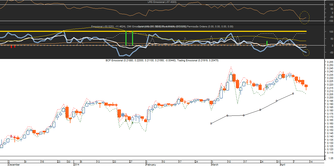Select first circle marker of the black trend line
This screenshot has width=334, height=166.
(x=211, y=123)
